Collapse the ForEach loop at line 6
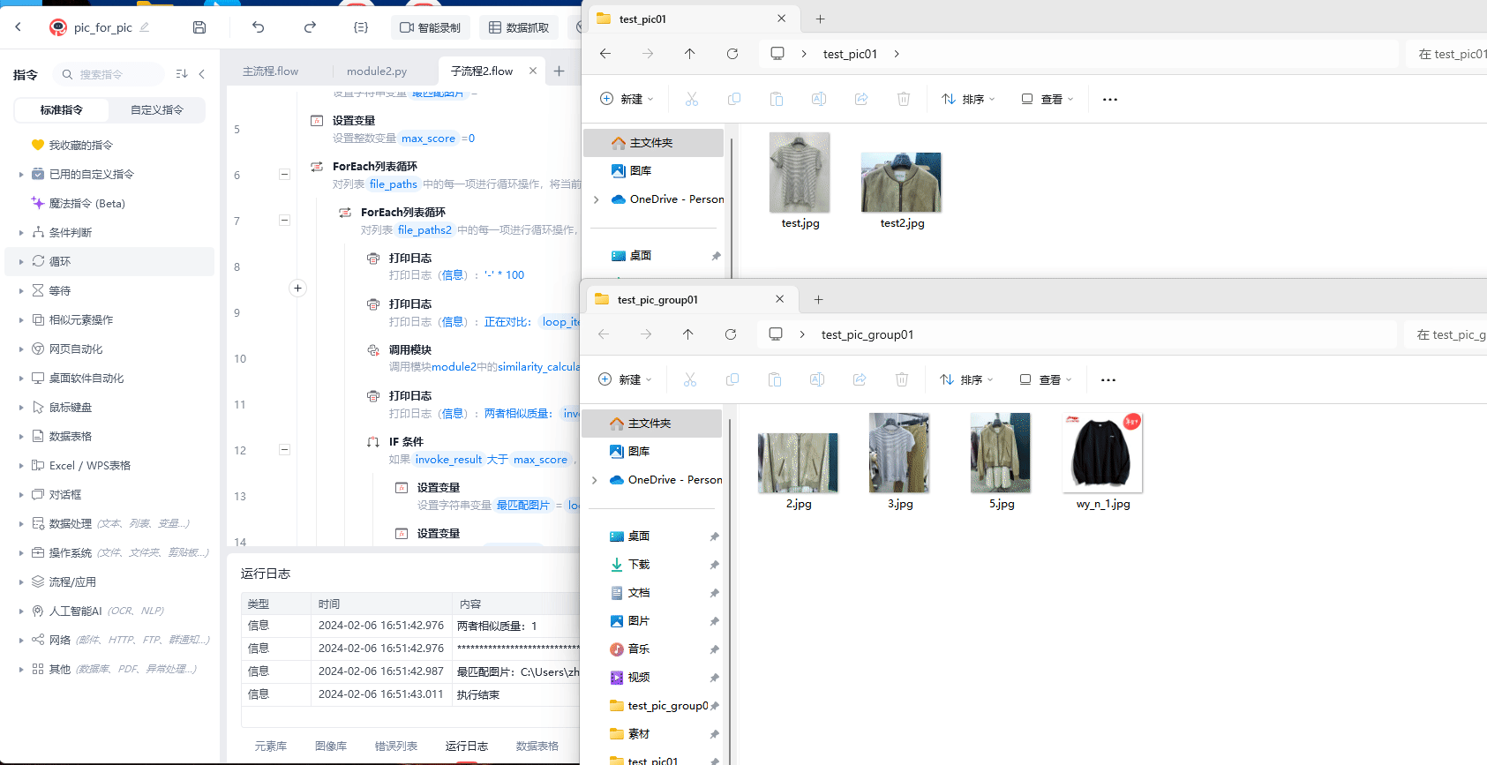This screenshot has width=1487, height=765. tap(284, 175)
